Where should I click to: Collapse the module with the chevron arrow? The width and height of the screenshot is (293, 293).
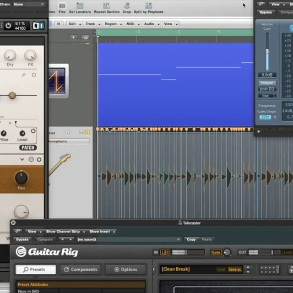pos(22,159)
